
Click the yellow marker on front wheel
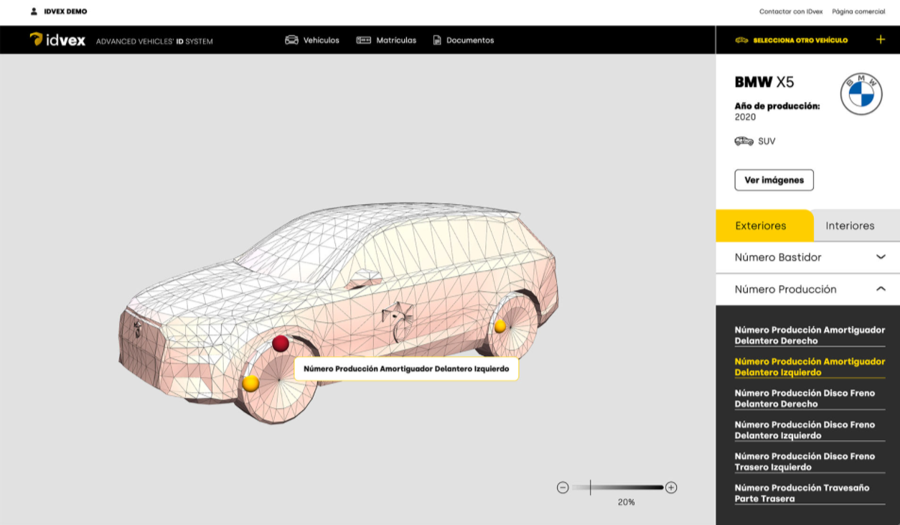(250, 383)
